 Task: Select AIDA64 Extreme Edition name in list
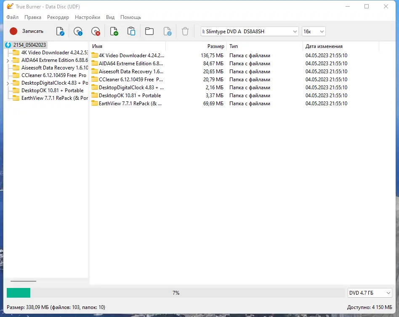pos(131,64)
